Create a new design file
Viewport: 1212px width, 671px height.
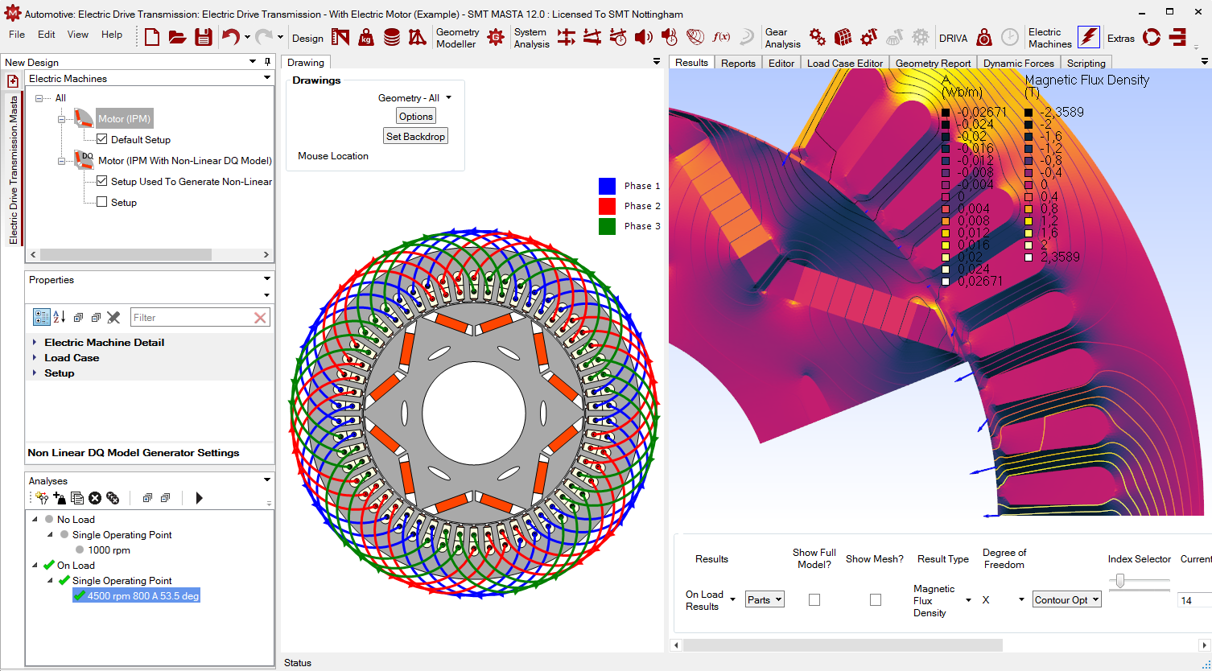pyautogui.click(x=152, y=37)
